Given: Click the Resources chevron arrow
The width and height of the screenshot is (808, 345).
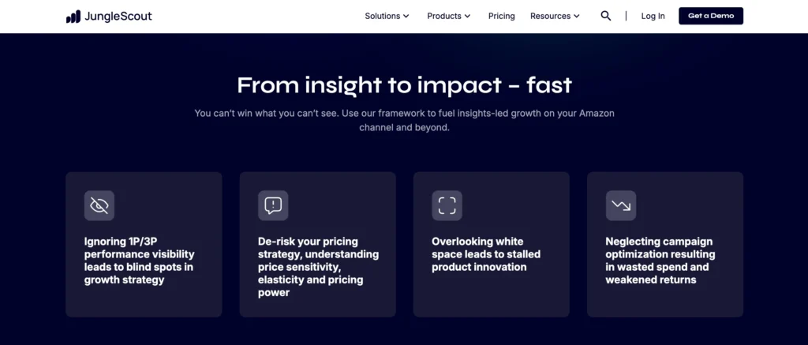Looking at the screenshot, I should pyautogui.click(x=577, y=16).
